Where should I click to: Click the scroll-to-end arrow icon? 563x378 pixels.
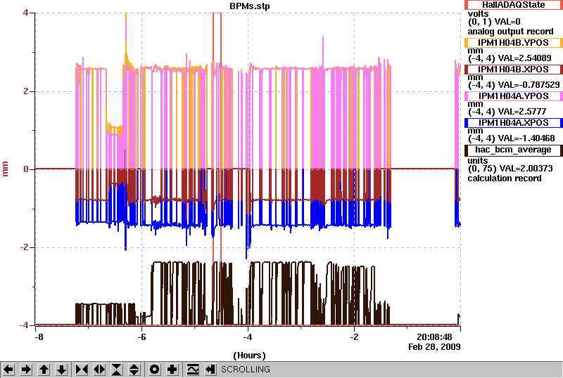click(x=210, y=370)
